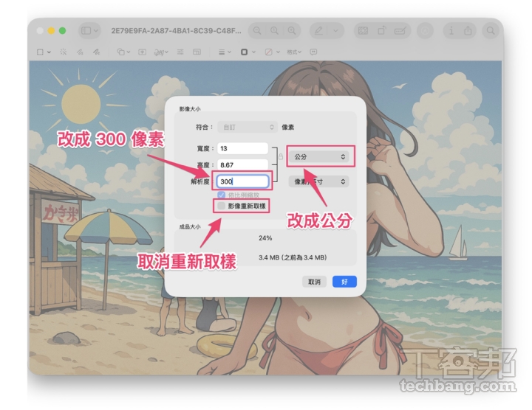
Task: Click the proportion lock icon
Action: point(281,156)
